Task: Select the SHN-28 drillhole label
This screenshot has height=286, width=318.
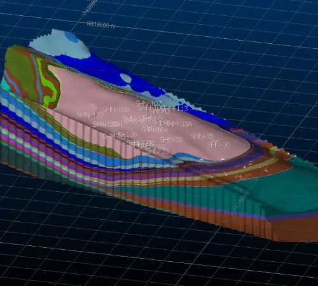Action: click(x=171, y=140)
